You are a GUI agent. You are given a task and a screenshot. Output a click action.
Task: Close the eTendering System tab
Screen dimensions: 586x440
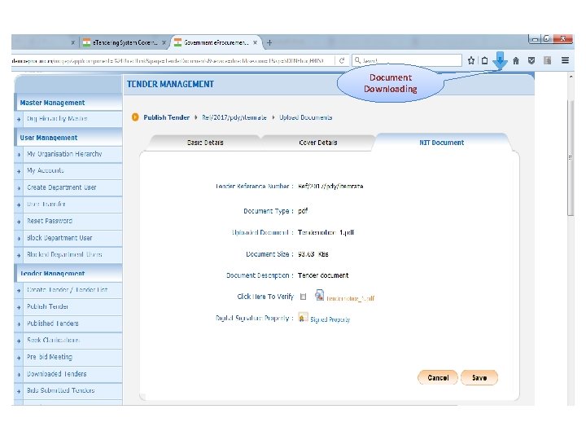(164, 42)
